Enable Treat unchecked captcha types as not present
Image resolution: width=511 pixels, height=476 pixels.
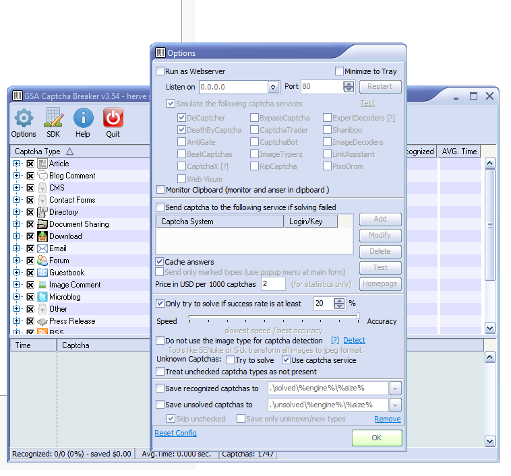click(160, 372)
